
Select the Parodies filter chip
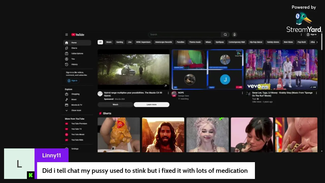(181, 42)
